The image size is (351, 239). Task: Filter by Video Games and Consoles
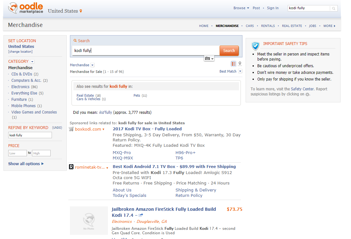coord(34,112)
